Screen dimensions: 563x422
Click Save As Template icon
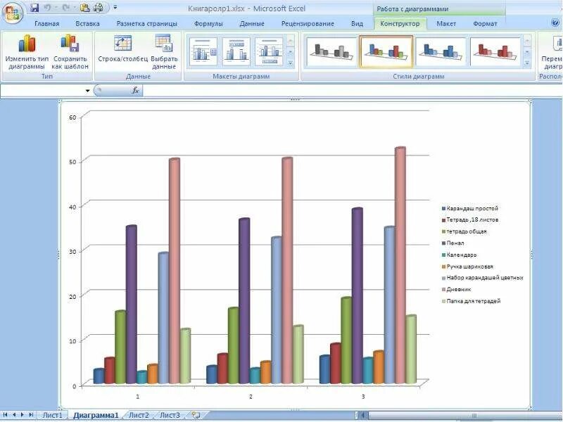click(x=70, y=44)
